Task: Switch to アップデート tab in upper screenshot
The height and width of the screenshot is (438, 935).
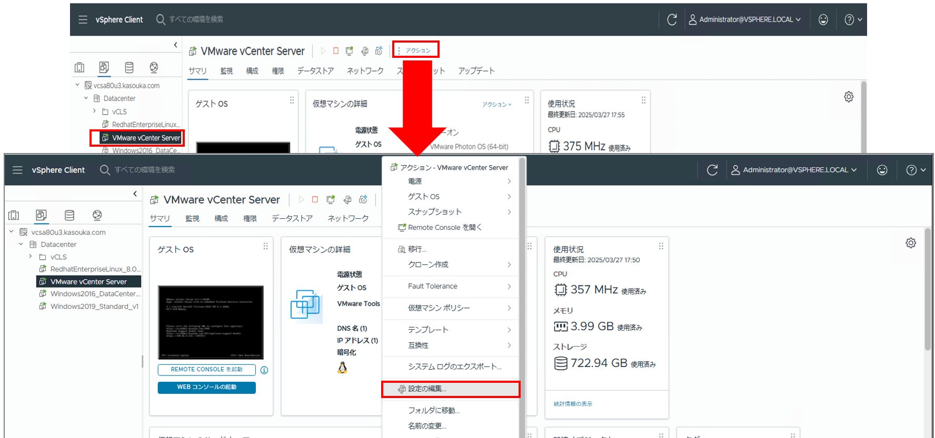Action: tap(476, 70)
